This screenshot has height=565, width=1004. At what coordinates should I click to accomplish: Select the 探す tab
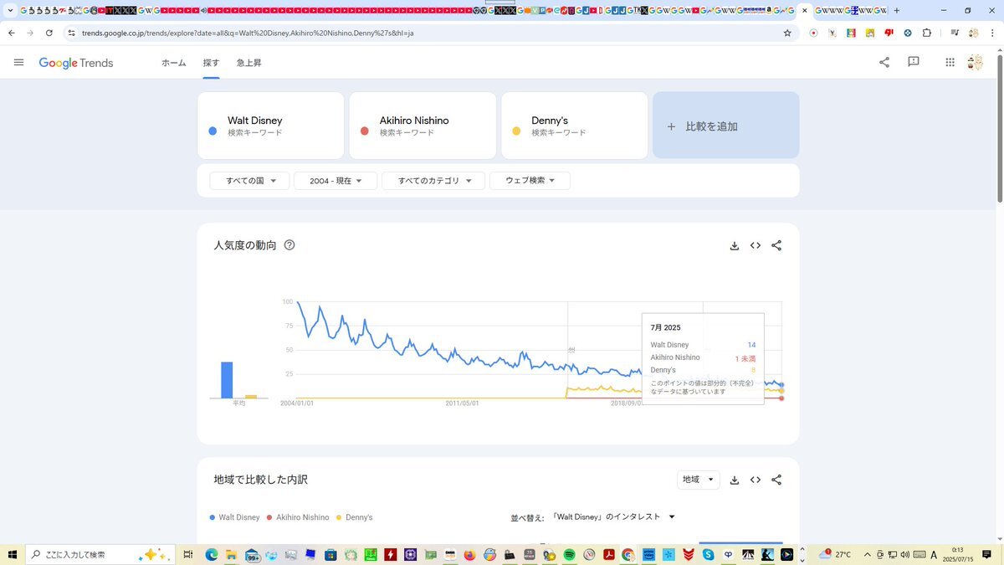click(211, 63)
